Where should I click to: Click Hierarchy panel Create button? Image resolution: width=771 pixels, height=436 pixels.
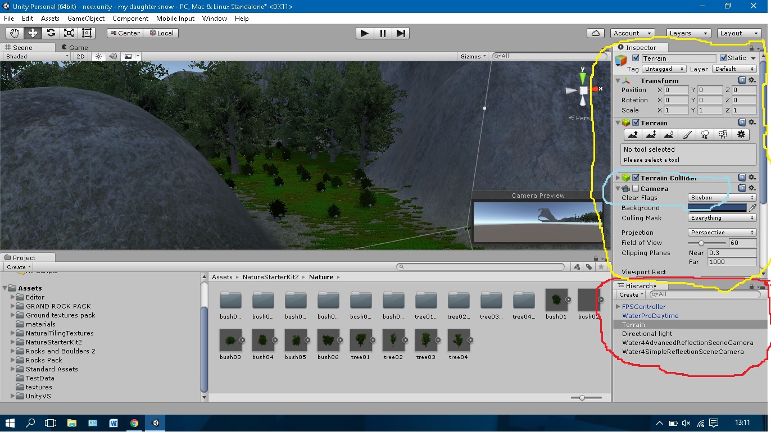point(631,294)
